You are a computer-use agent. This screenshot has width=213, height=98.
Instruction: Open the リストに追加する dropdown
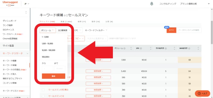pos(97,38)
